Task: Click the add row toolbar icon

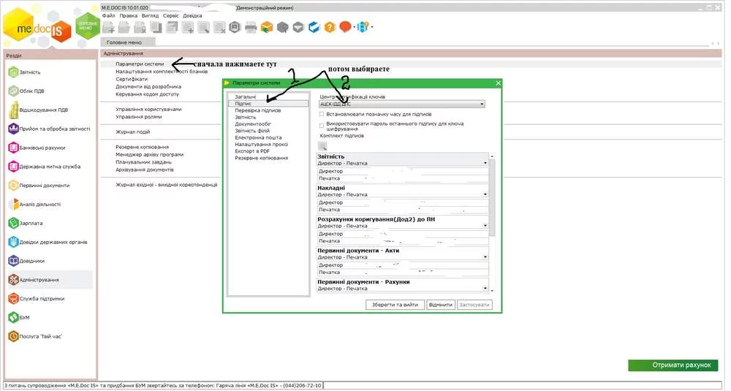Action: point(188,28)
